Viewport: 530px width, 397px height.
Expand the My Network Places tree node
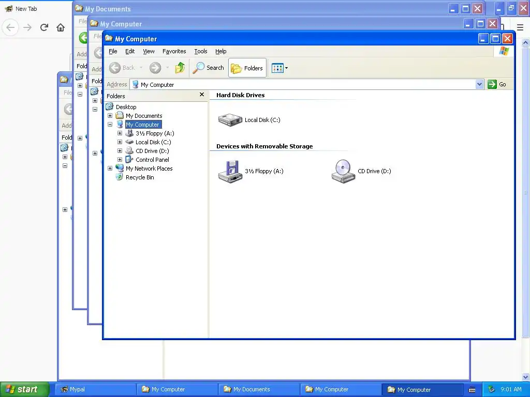point(110,168)
